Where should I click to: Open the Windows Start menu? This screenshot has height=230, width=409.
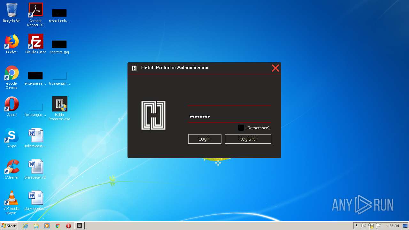point(9,226)
